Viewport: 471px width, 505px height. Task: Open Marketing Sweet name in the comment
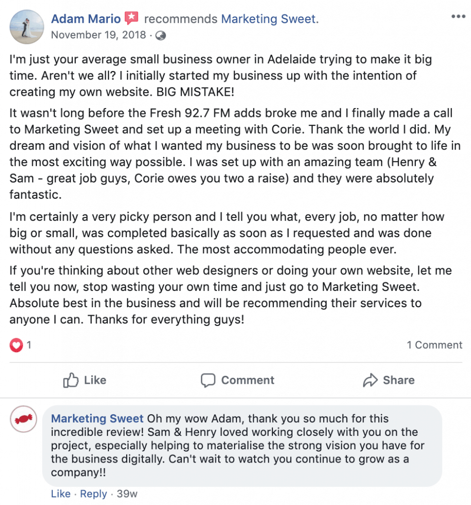[x=98, y=419]
